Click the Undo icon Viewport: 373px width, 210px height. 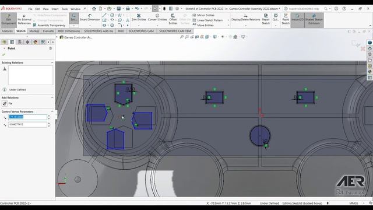pos(137,9)
